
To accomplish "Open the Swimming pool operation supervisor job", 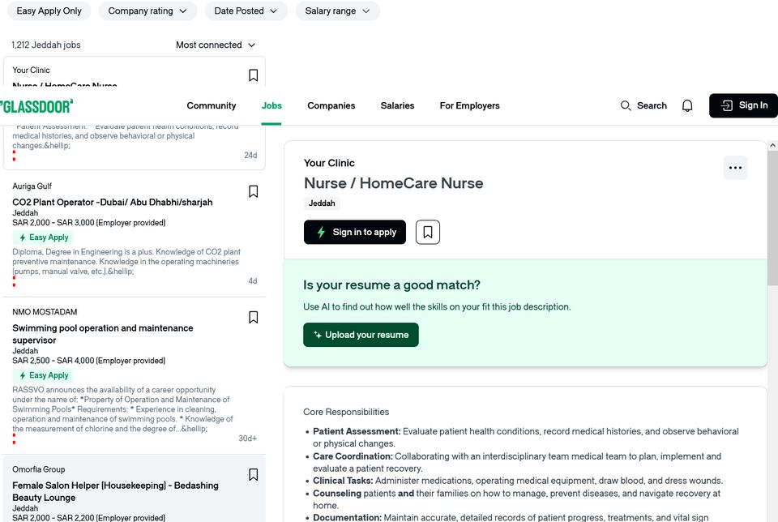I will tap(103, 334).
